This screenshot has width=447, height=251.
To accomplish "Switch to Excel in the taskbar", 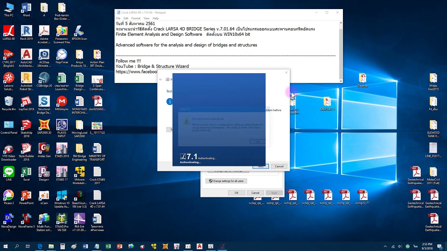I will (108, 246).
